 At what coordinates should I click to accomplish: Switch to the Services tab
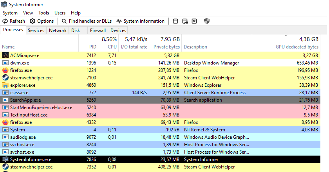[36, 30]
